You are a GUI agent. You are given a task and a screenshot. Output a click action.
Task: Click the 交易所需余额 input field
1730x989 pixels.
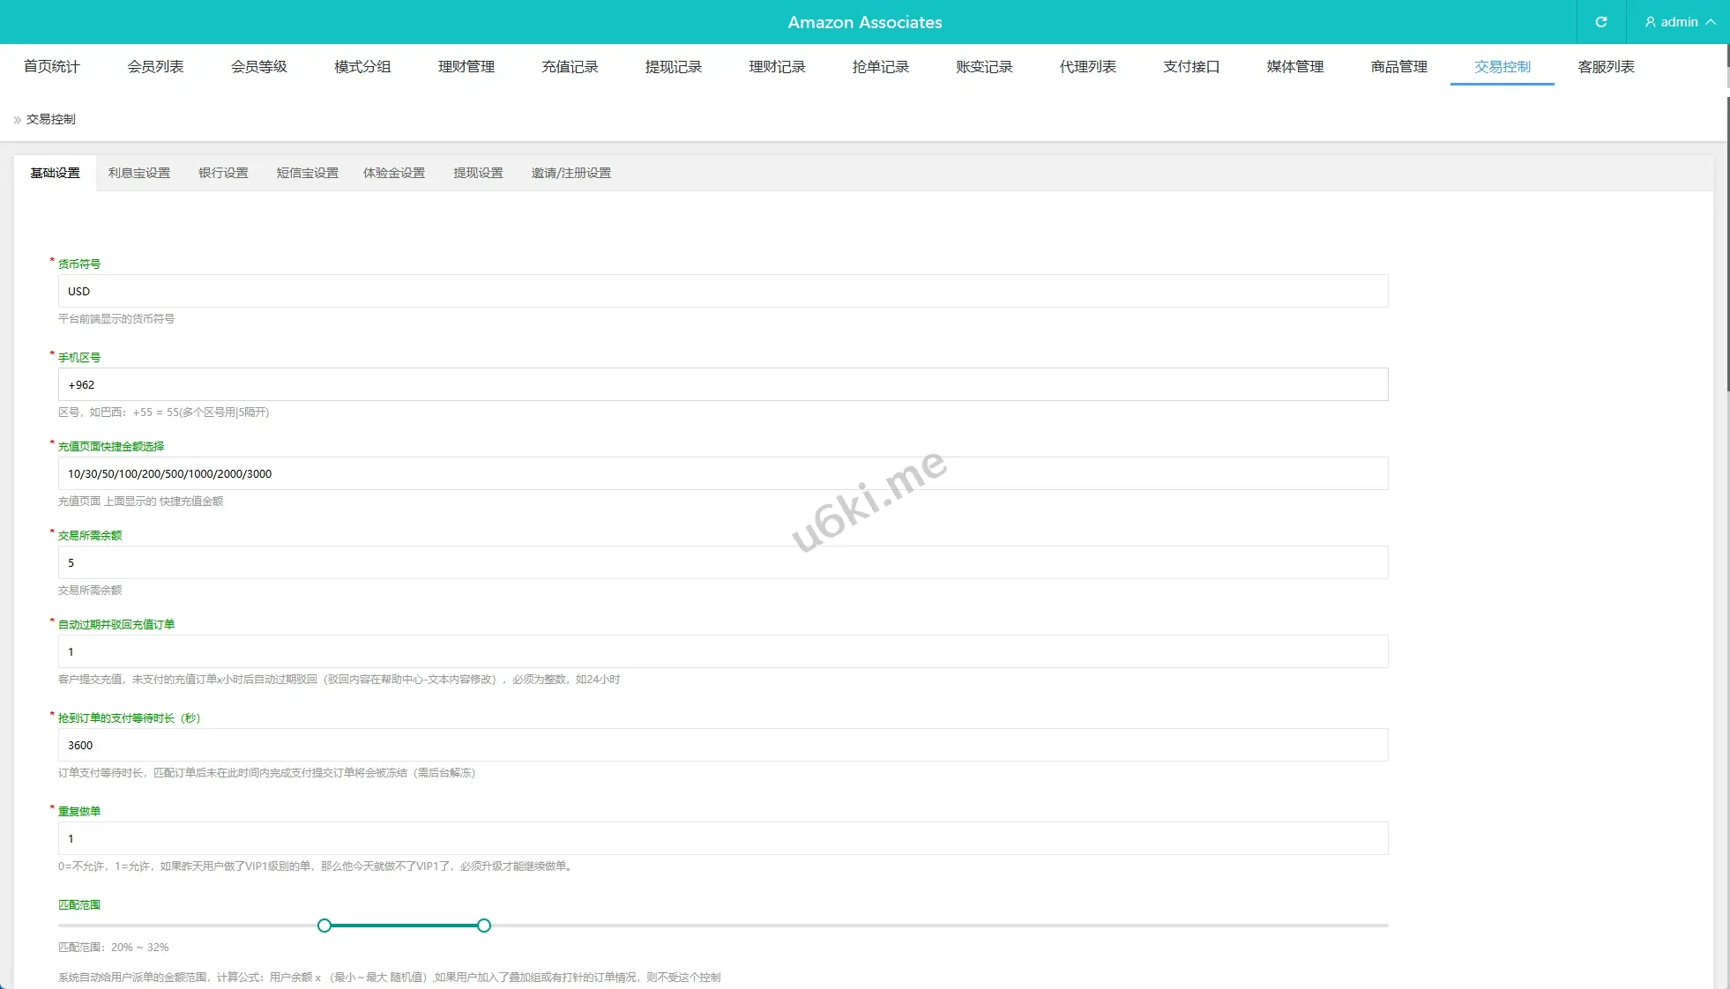click(723, 563)
